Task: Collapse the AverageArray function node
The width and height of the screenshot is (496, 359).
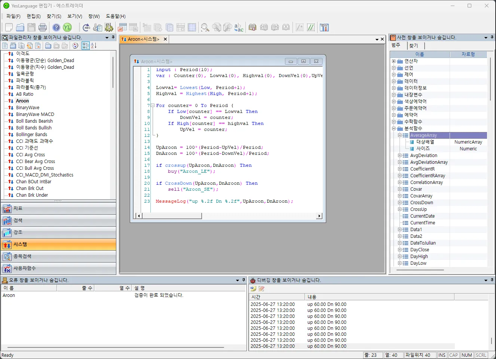Action: tap(399, 135)
